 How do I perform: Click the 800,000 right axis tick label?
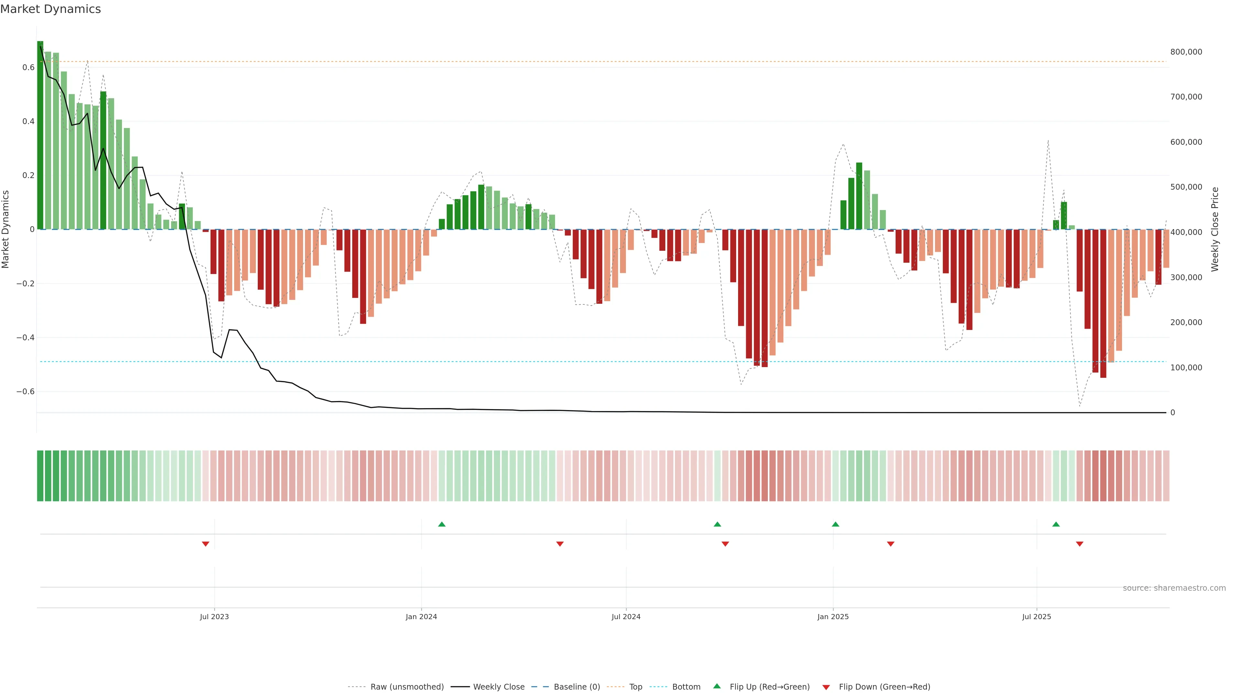[x=1186, y=52]
